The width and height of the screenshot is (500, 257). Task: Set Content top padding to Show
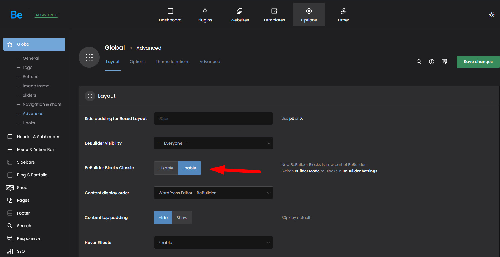coord(182,218)
